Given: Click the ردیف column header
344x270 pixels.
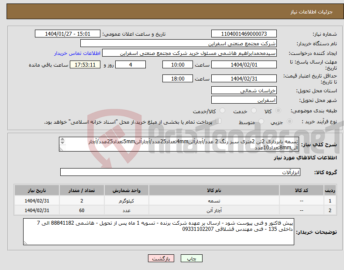Looking at the screenshot, I should (x=330, y=190).
